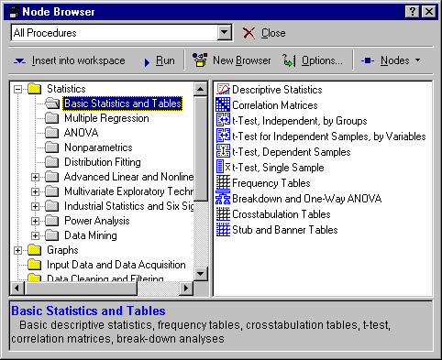This screenshot has height=360, width=442.
Task: Click the Multiple Regression folder icon
Action: [x=52, y=118]
